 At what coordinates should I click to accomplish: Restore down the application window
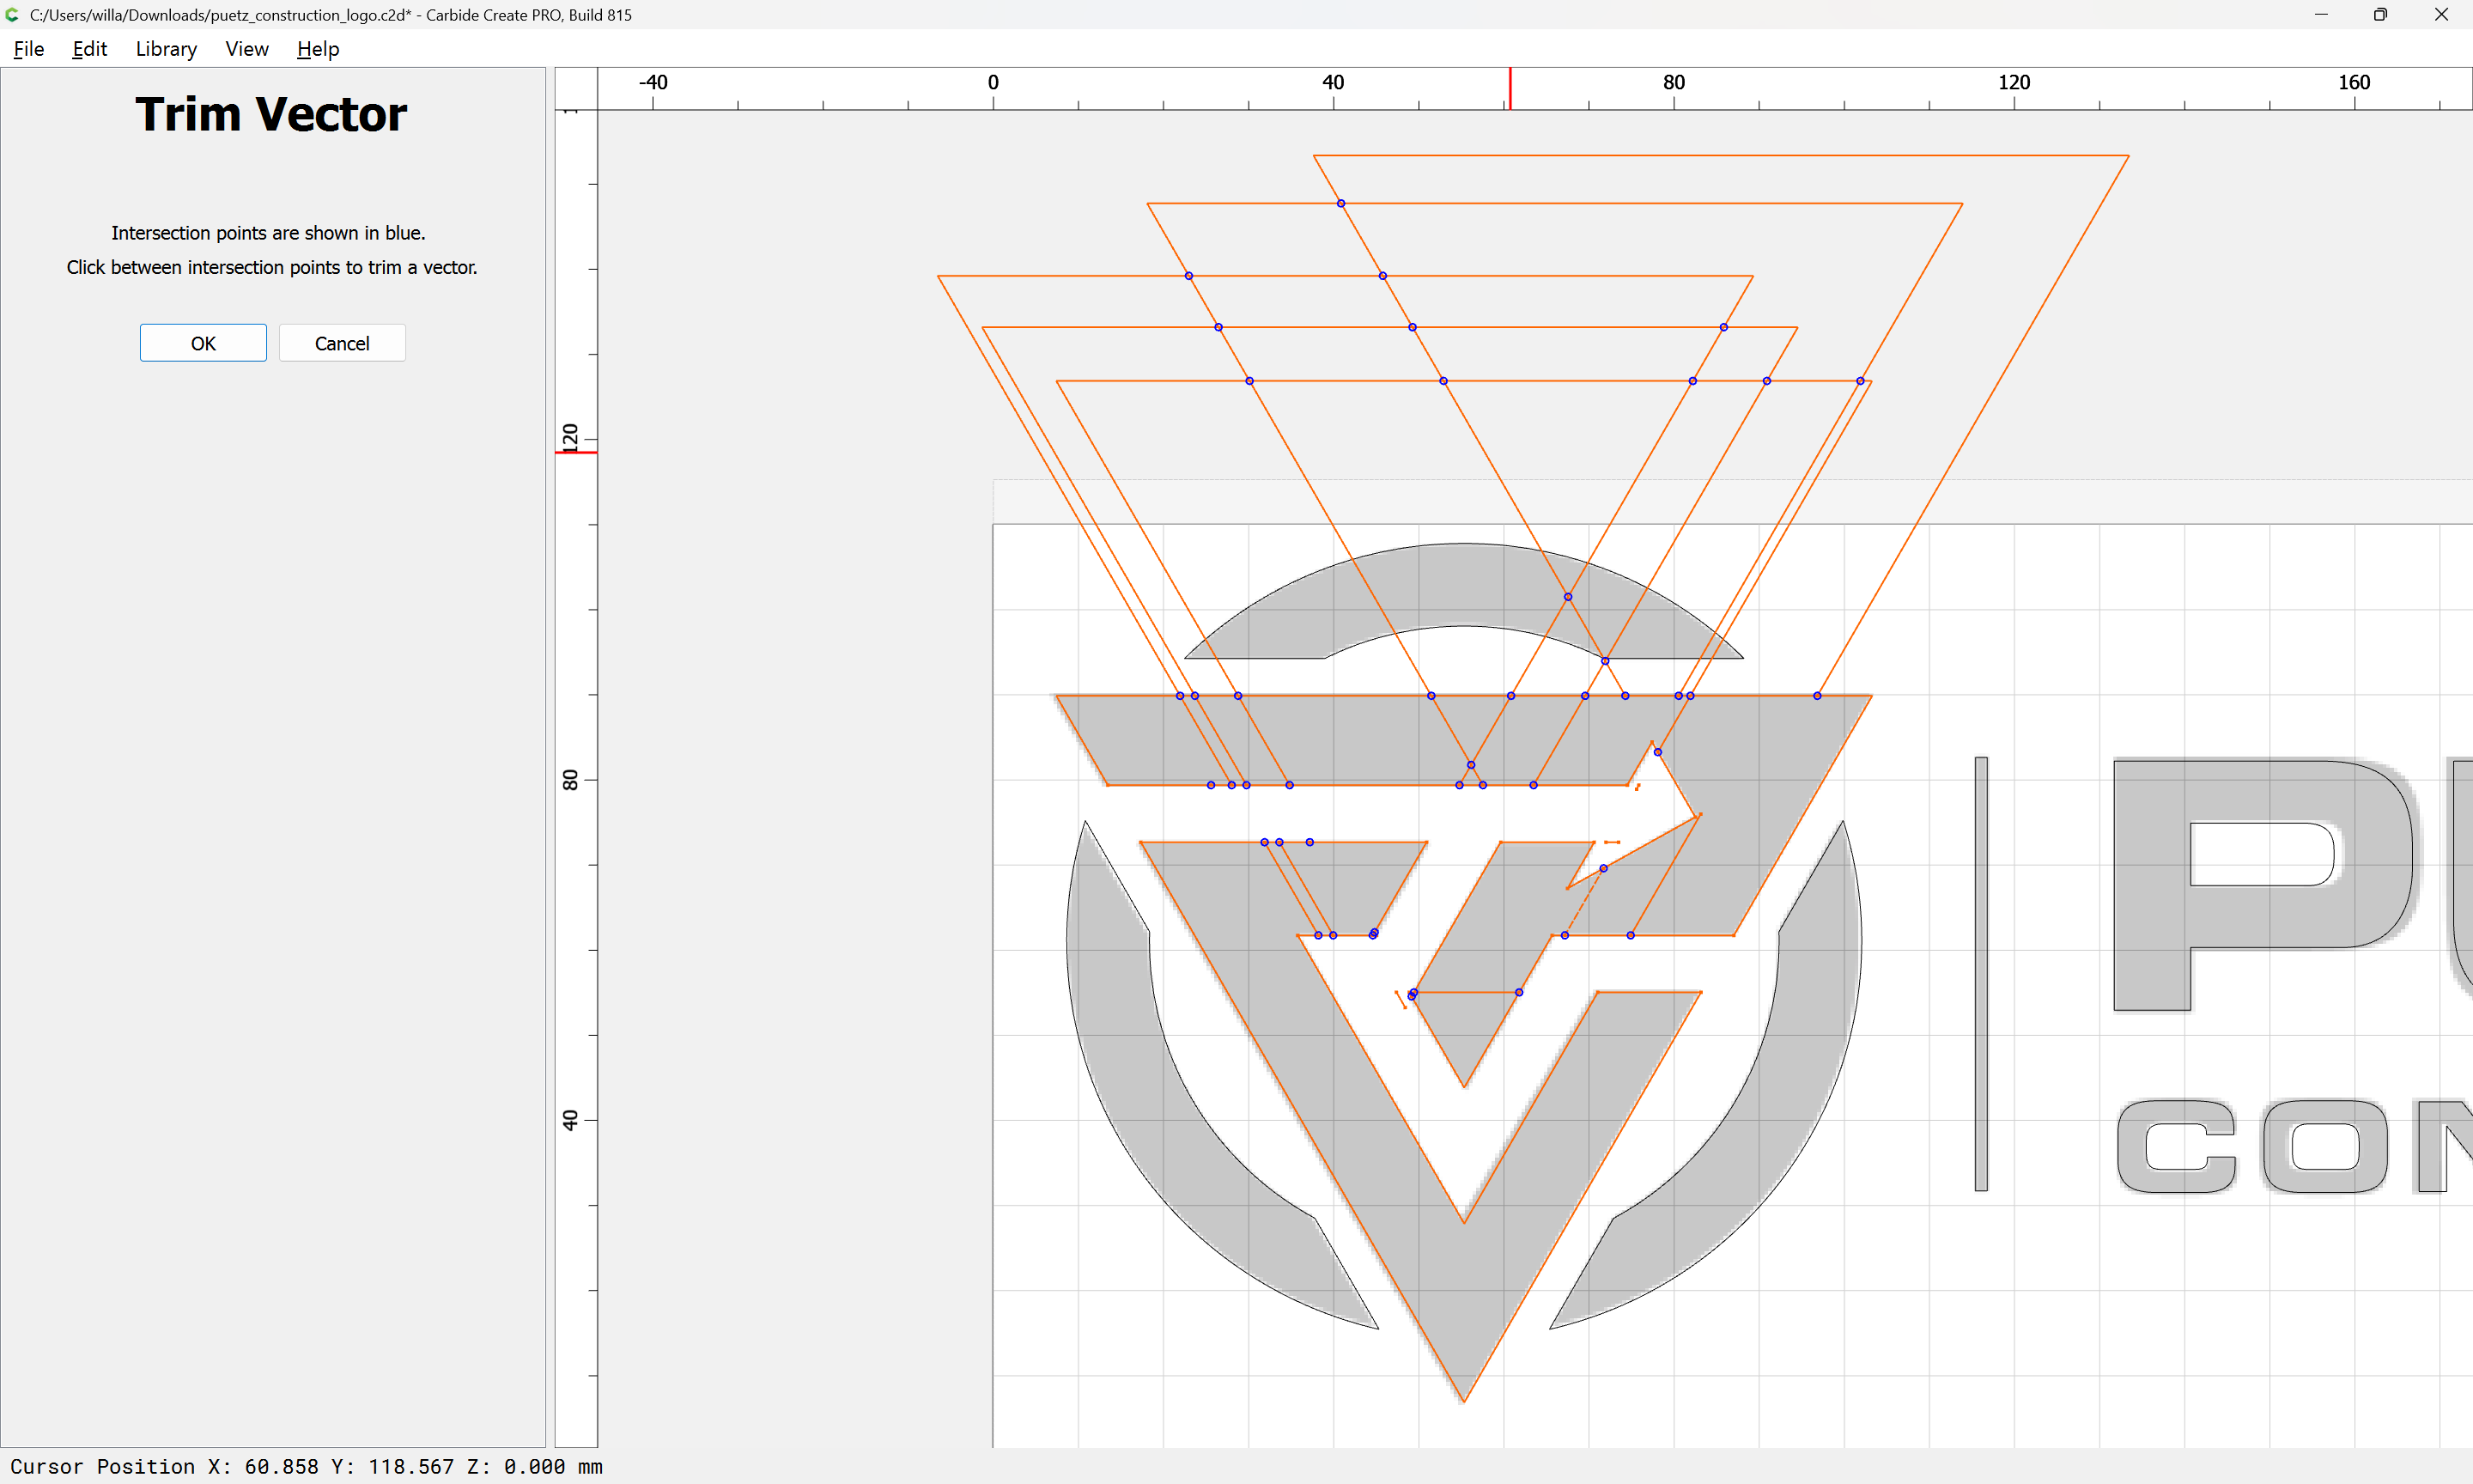pyautogui.click(x=2380, y=15)
